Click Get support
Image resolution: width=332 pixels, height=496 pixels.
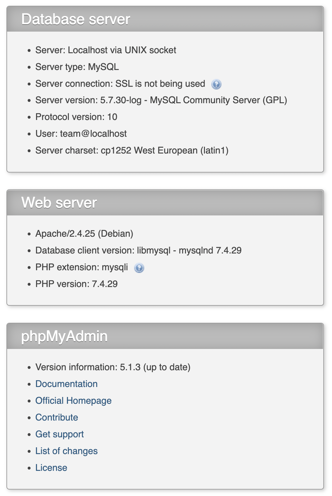pyautogui.click(x=60, y=434)
